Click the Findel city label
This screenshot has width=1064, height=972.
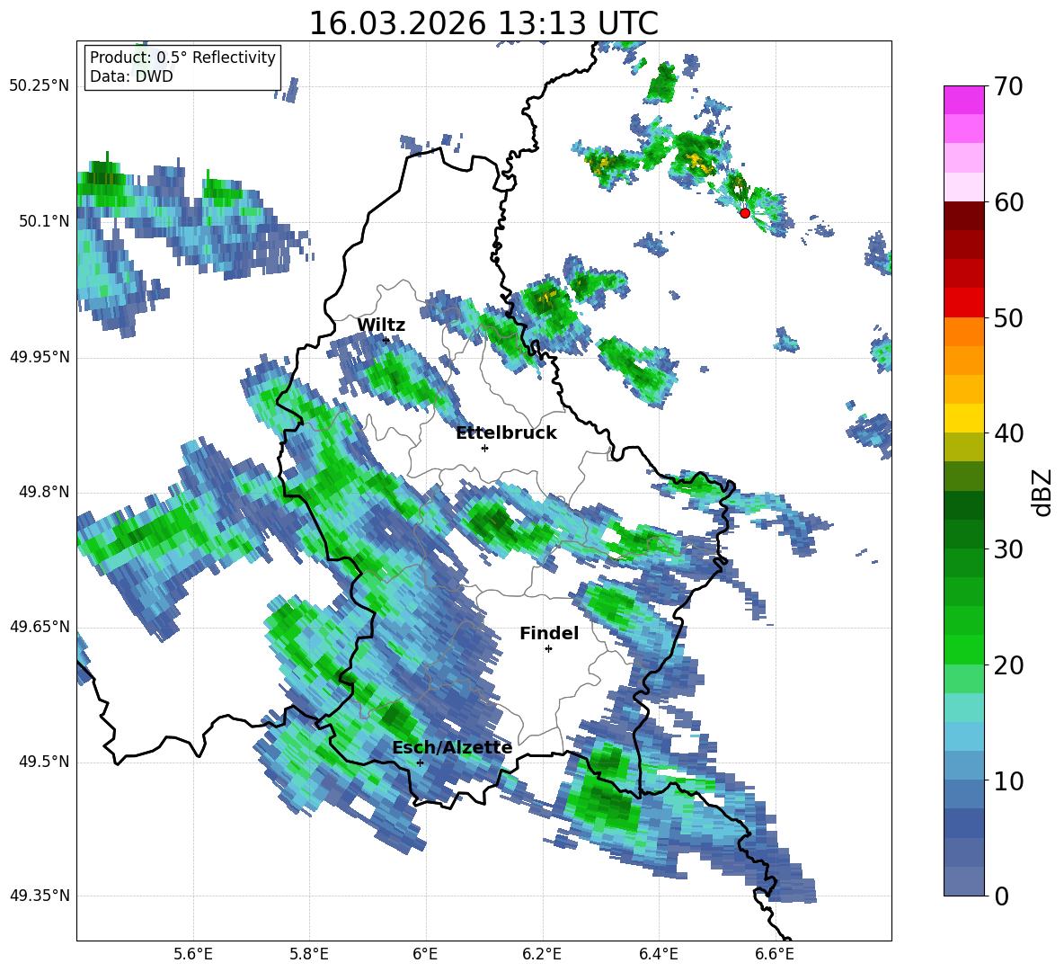click(x=549, y=633)
